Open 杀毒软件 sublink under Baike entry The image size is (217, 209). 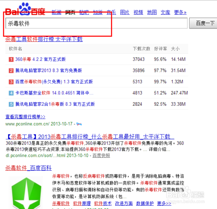[x=61, y=203]
